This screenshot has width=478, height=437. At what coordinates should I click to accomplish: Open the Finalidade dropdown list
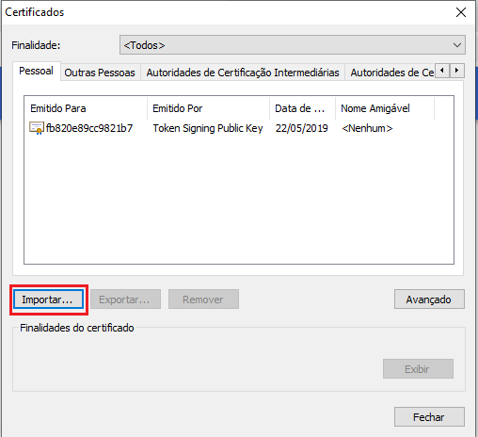(x=293, y=45)
